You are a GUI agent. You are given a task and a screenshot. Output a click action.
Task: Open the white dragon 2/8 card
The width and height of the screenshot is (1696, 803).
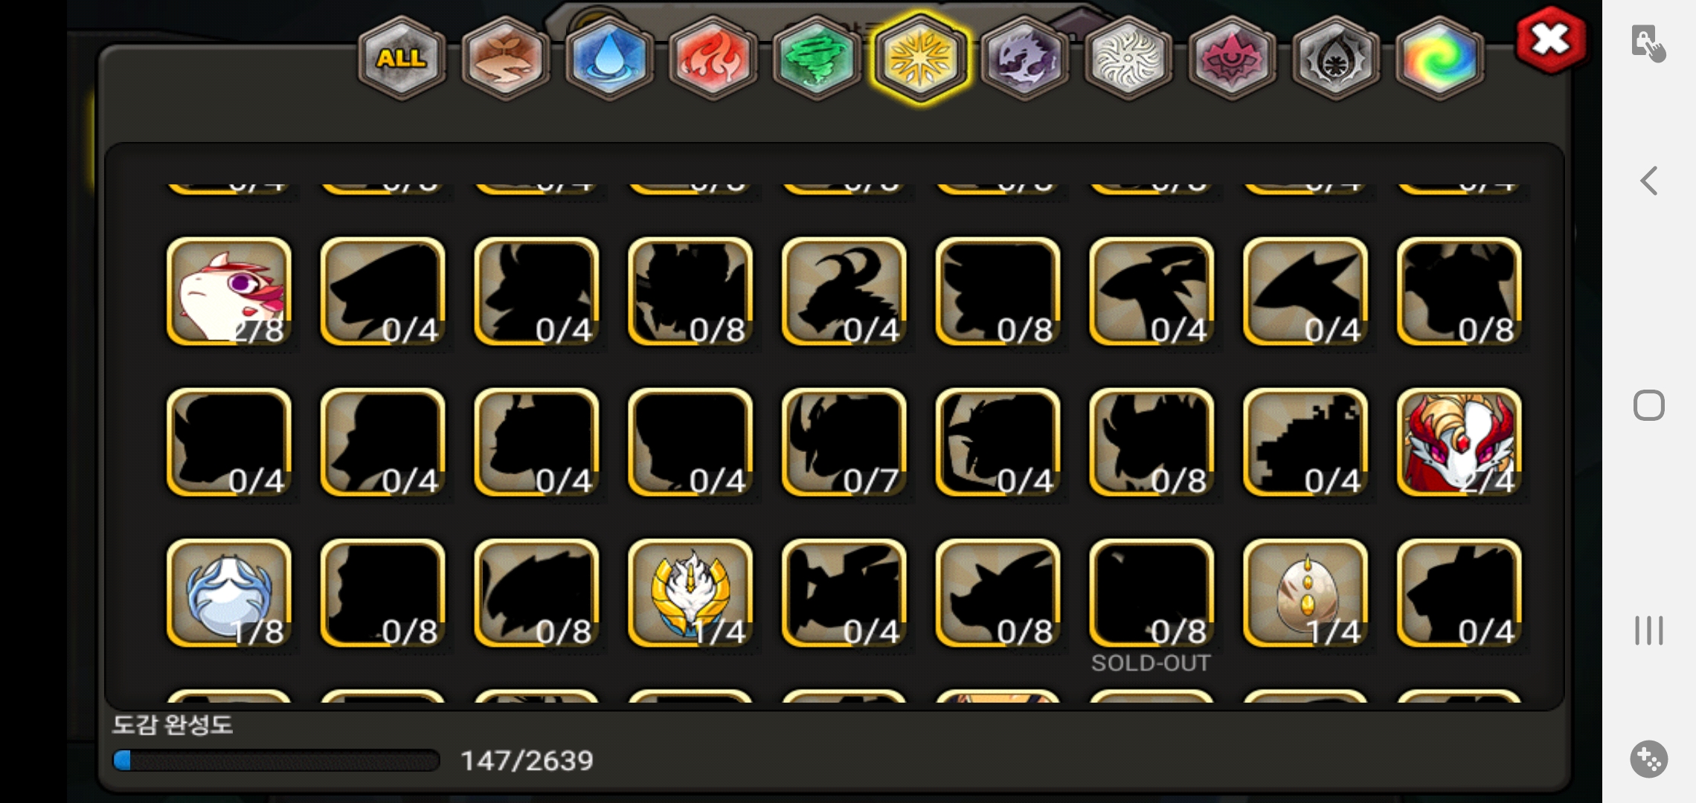pos(229,291)
